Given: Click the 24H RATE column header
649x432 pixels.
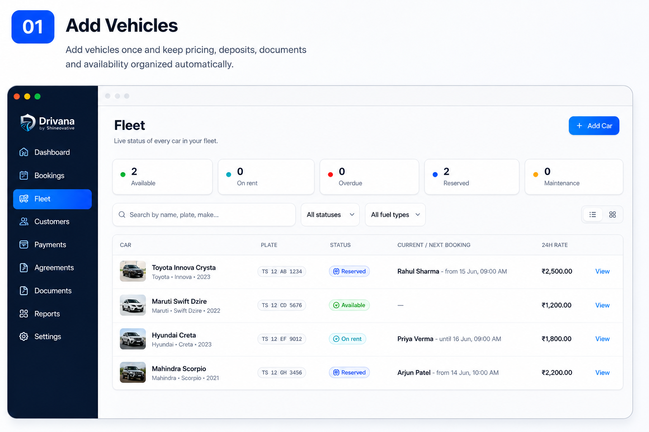Looking at the screenshot, I should click(555, 245).
